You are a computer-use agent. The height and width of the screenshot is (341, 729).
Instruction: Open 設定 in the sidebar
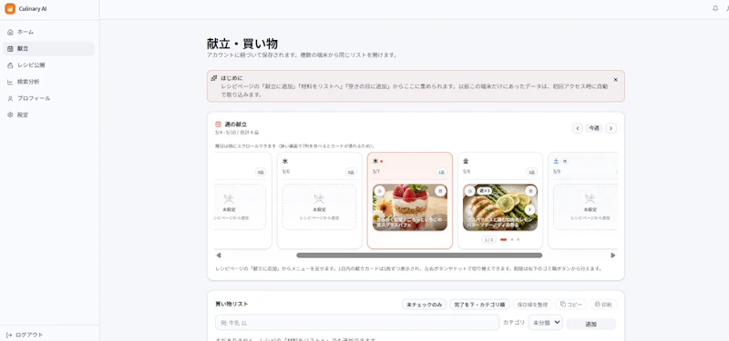pos(48,115)
